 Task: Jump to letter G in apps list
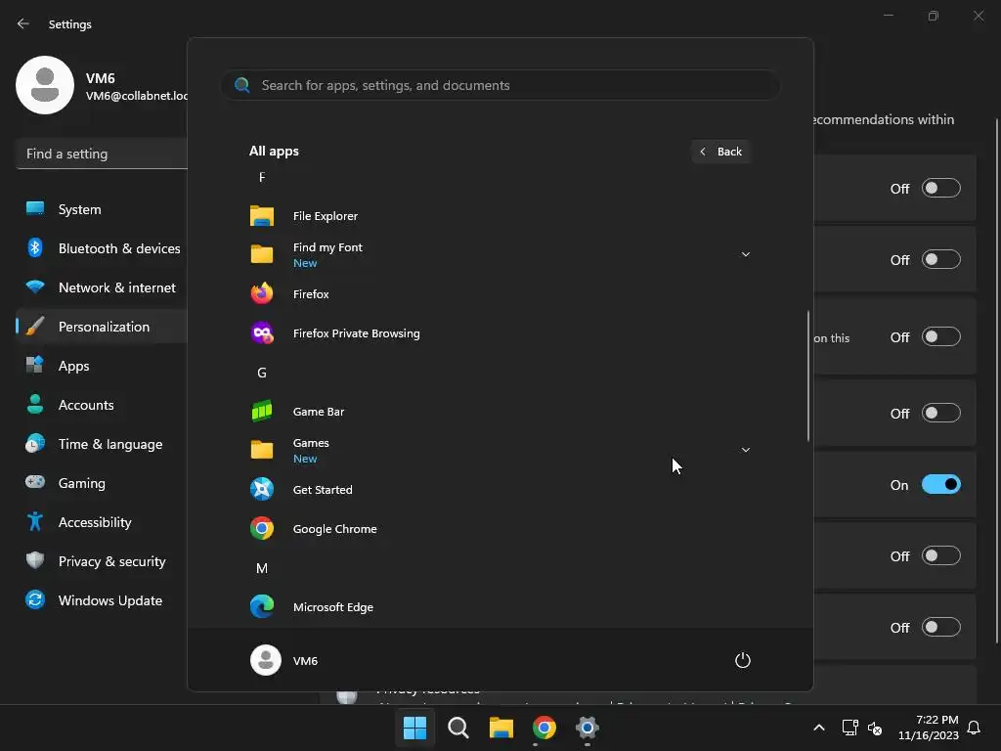(x=262, y=373)
